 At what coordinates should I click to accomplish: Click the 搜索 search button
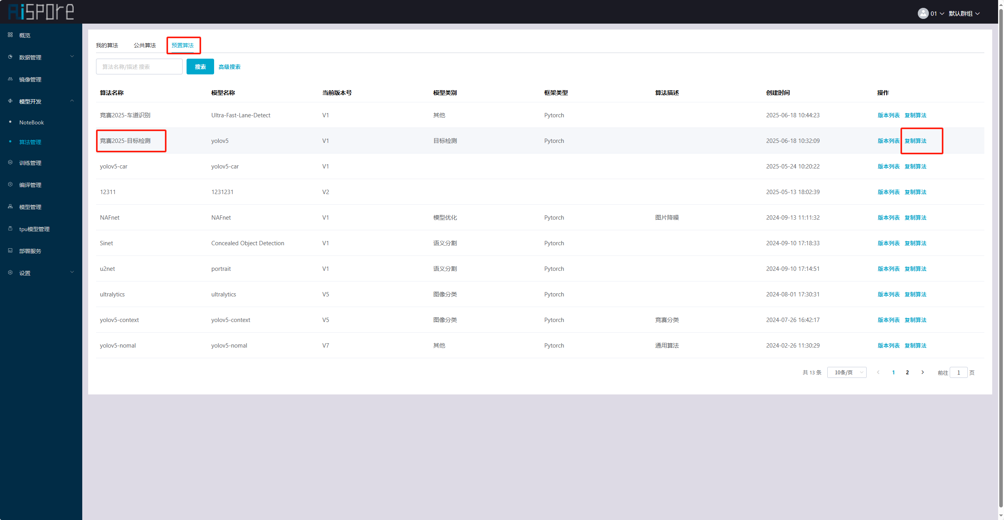tap(200, 67)
